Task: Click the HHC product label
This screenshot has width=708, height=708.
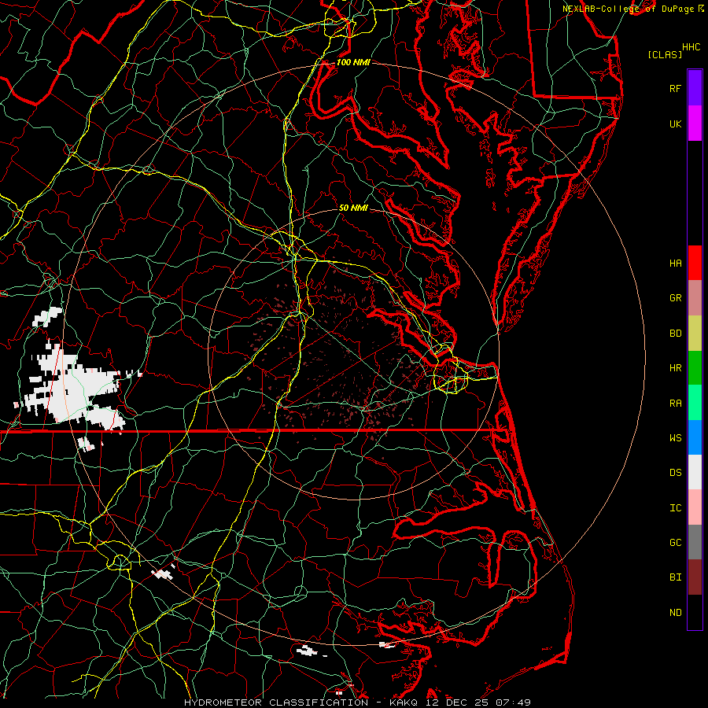Action: point(691,47)
